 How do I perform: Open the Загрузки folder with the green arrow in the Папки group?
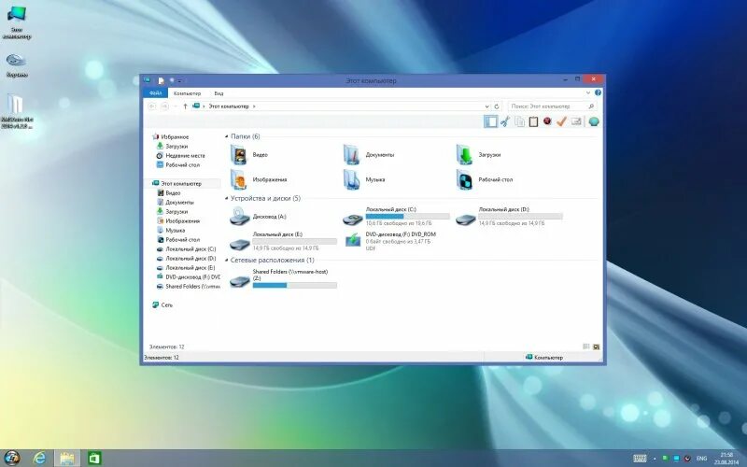[x=478, y=155]
